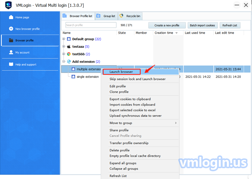Click the New browser profile plus icon
The height and width of the screenshot is (179, 252).
11,29
